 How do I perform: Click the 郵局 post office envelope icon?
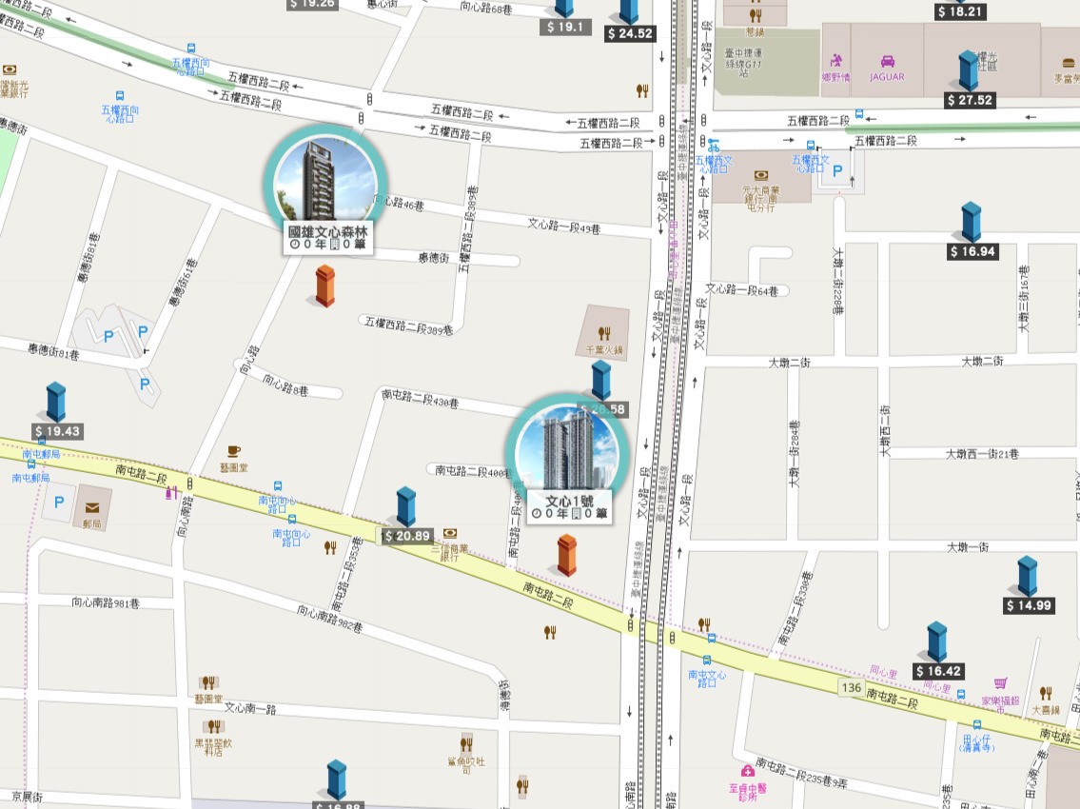(x=91, y=508)
